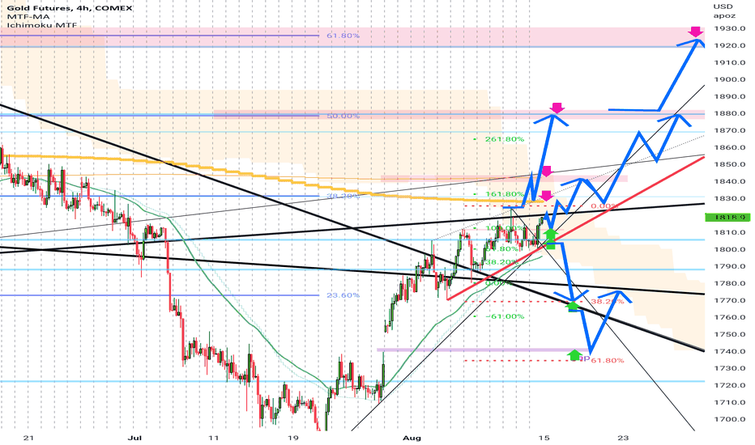Screen dimensions: 755x445
Task: Click the 1920.00 price axis label
Action: point(729,45)
